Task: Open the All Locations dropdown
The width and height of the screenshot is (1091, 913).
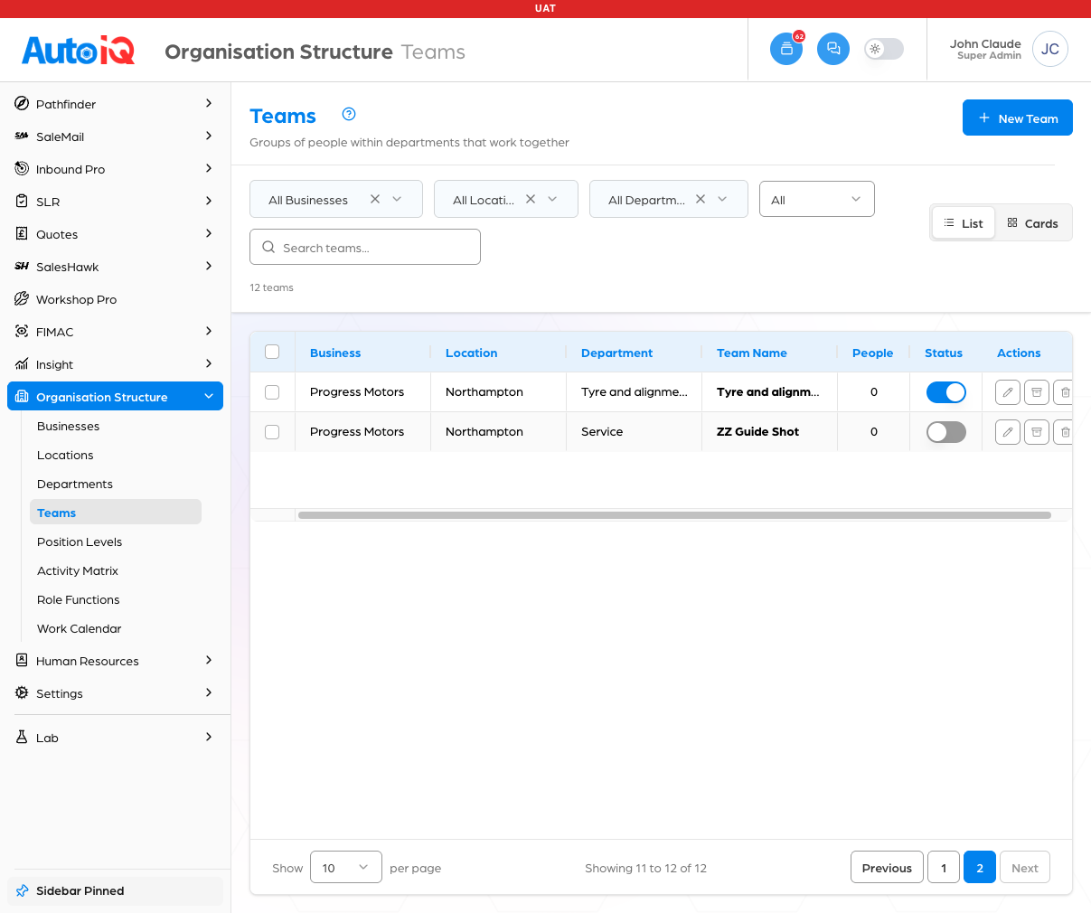Action: (x=506, y=199)
